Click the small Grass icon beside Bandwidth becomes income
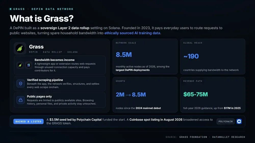 coord(20,65)
